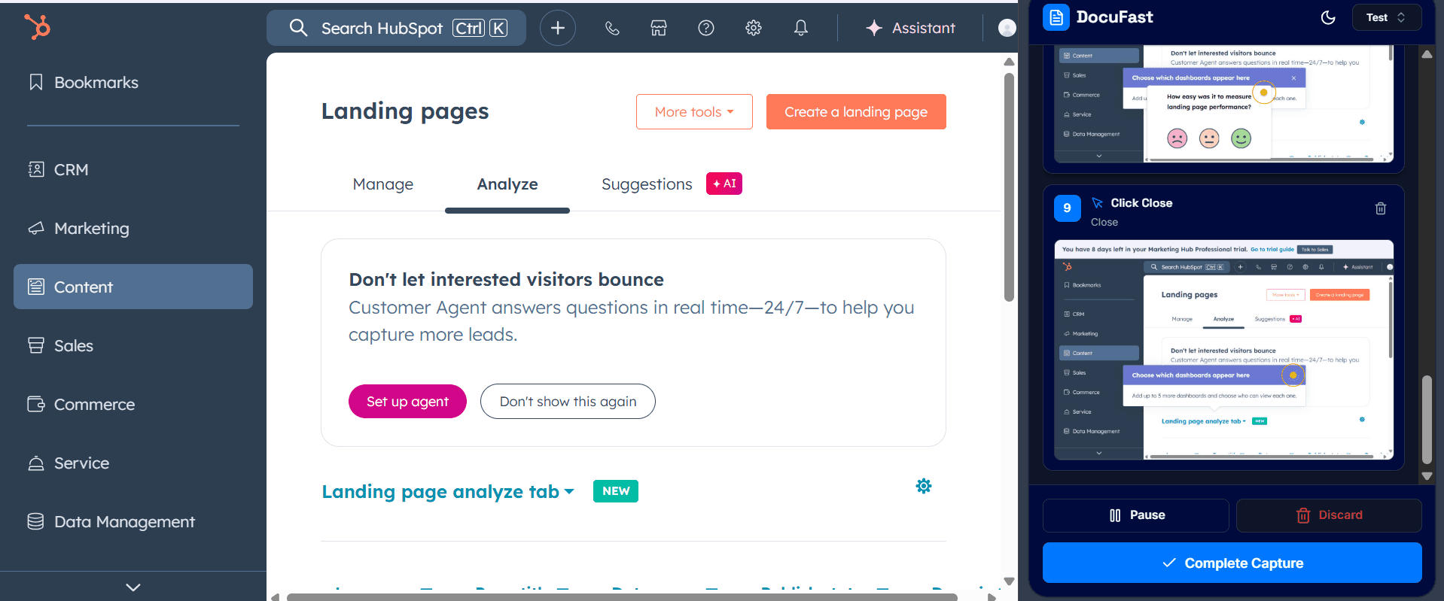1444x601 pixels.
Task: Open CRM in the sidebar
Action: click(x=133, y=169)
